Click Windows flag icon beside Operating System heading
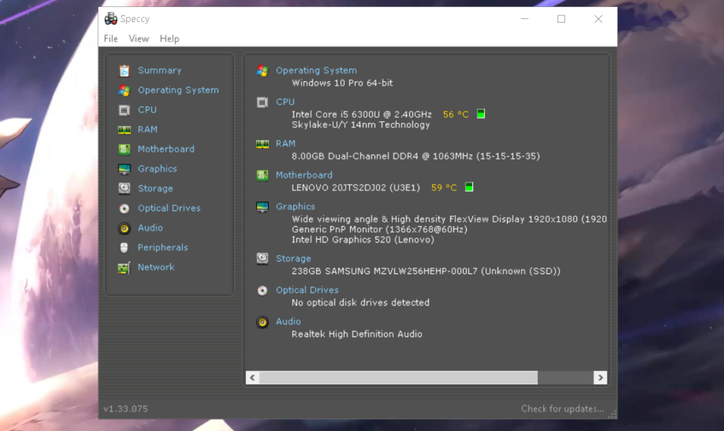 click(x=262, y=71)
